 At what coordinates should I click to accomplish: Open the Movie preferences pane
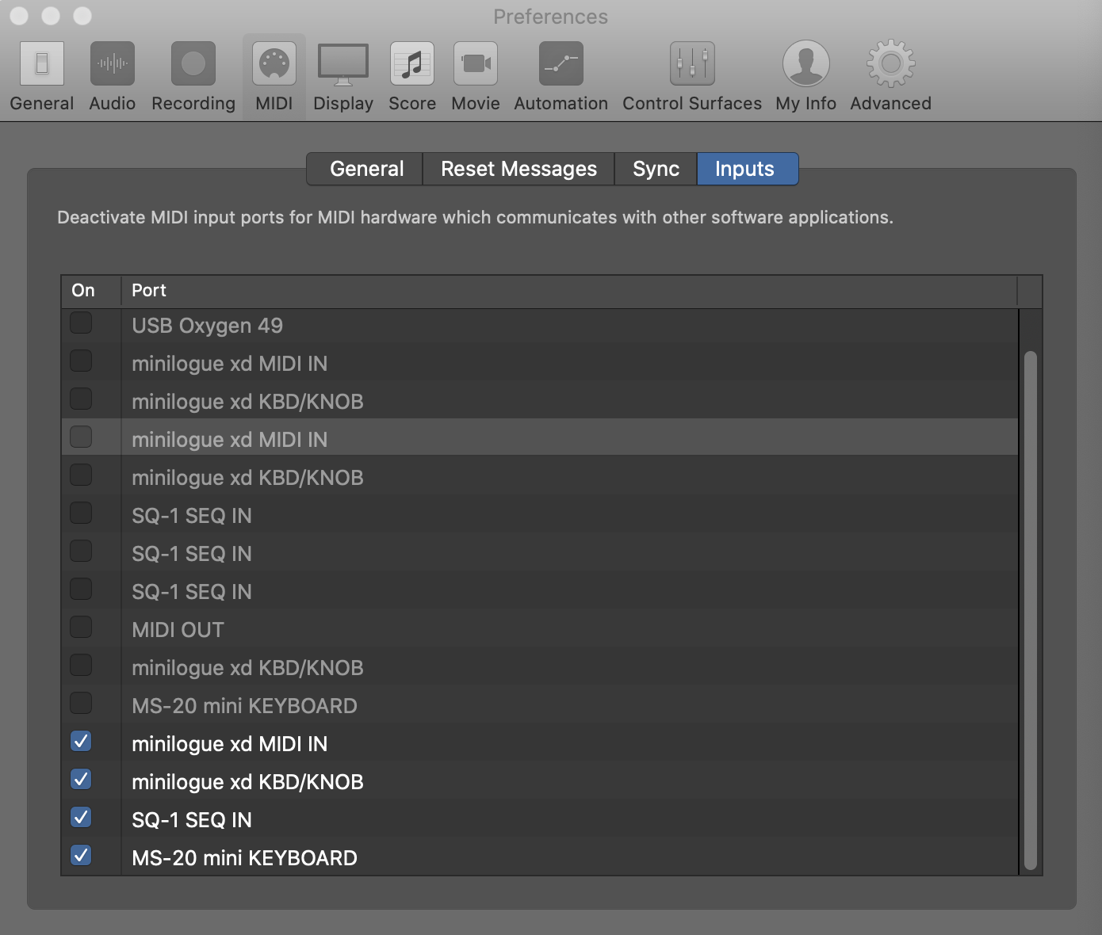point(476,77)
